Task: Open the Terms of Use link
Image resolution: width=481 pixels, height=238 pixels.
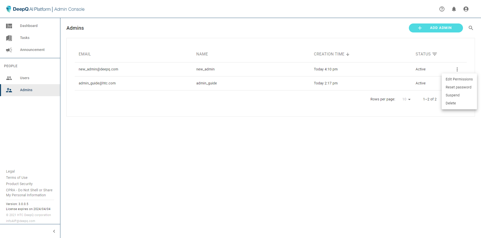Action: 17,178
